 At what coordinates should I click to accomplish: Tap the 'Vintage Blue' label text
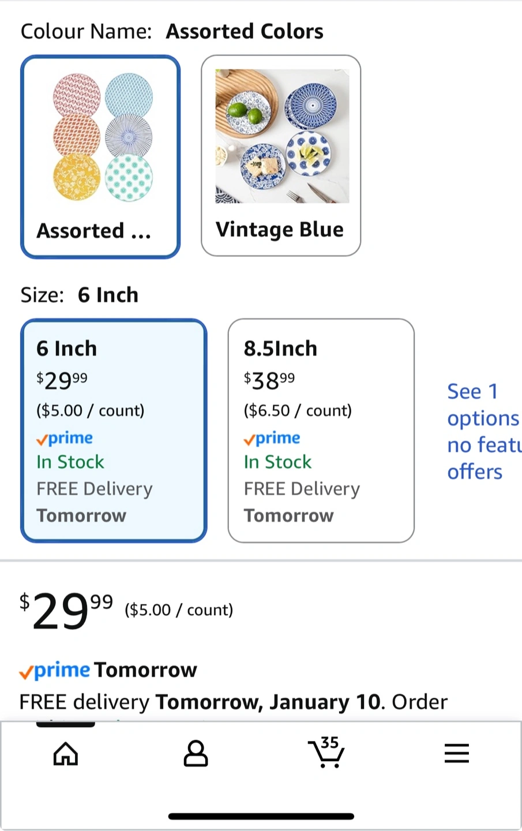[x=280, y=230]
